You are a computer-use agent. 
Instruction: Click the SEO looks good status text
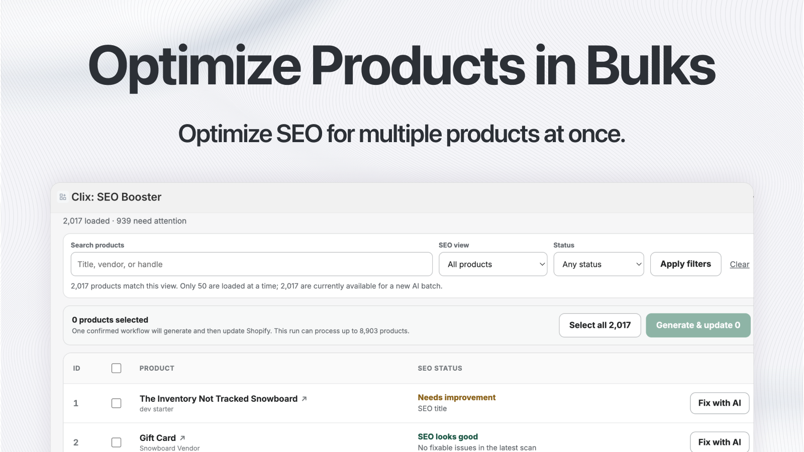click(448, 437)
